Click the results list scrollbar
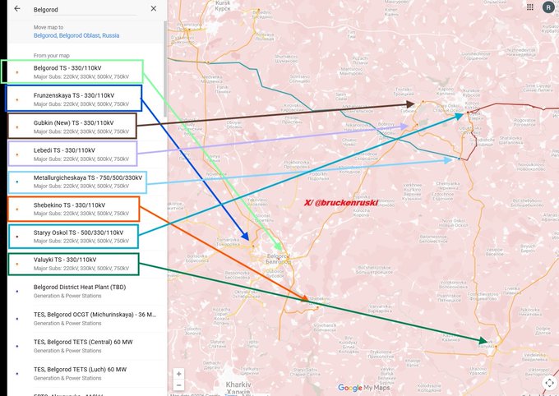 coord(165,69)
